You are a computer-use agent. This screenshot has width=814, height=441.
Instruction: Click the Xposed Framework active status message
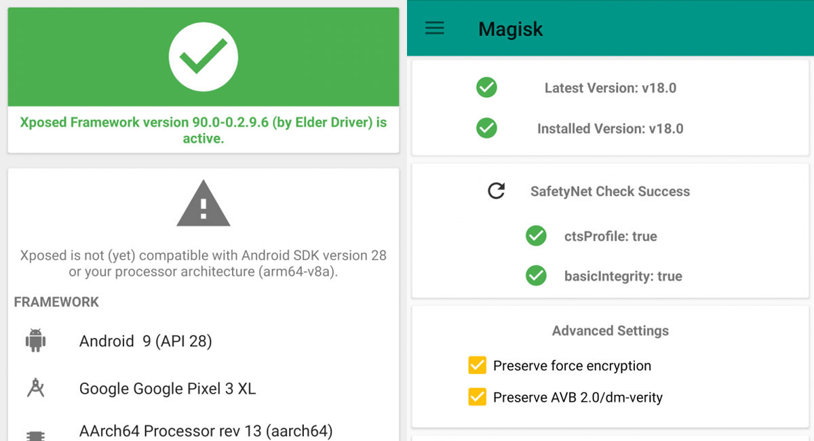pos(203,129)
